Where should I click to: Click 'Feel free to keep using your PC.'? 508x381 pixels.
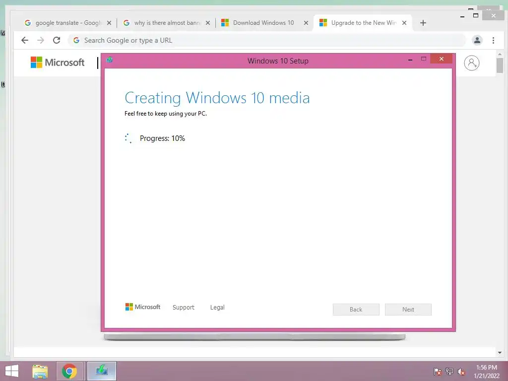[x=166, y=114]
